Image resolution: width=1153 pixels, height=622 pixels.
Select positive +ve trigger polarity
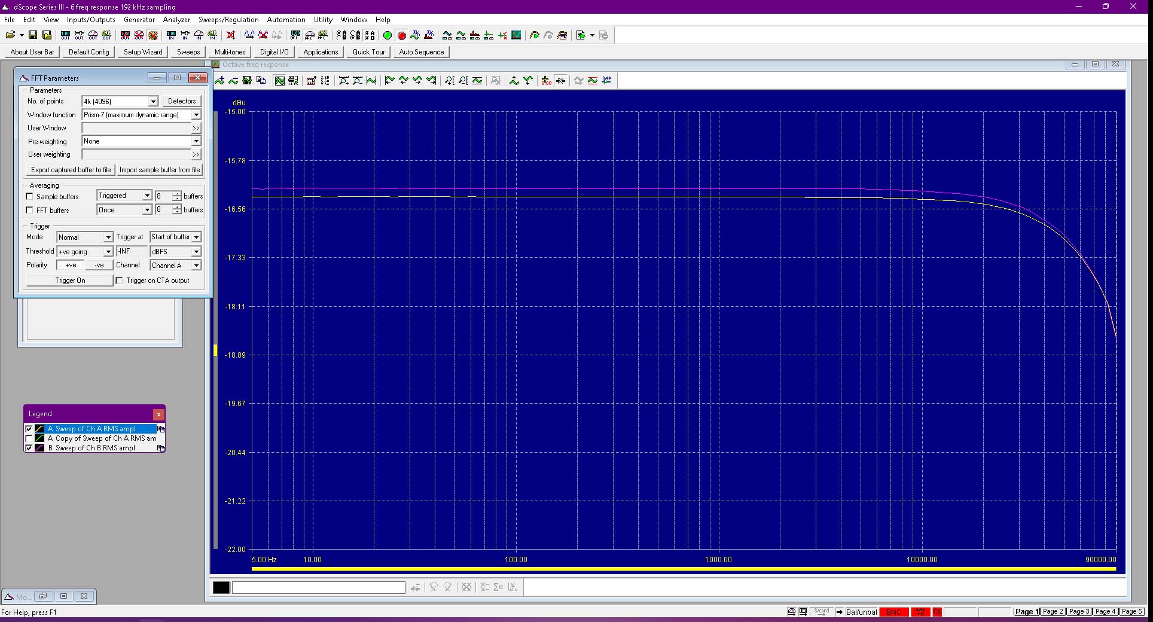pyautogui.click(x=71, y=265)
